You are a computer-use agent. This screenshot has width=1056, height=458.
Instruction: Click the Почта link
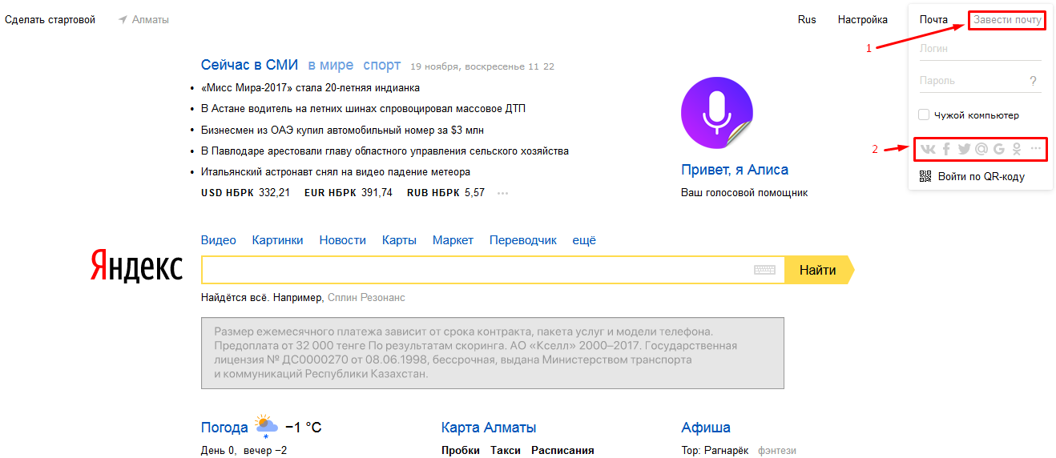tap(933, 19)
